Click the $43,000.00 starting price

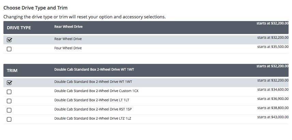coord(273,117)
